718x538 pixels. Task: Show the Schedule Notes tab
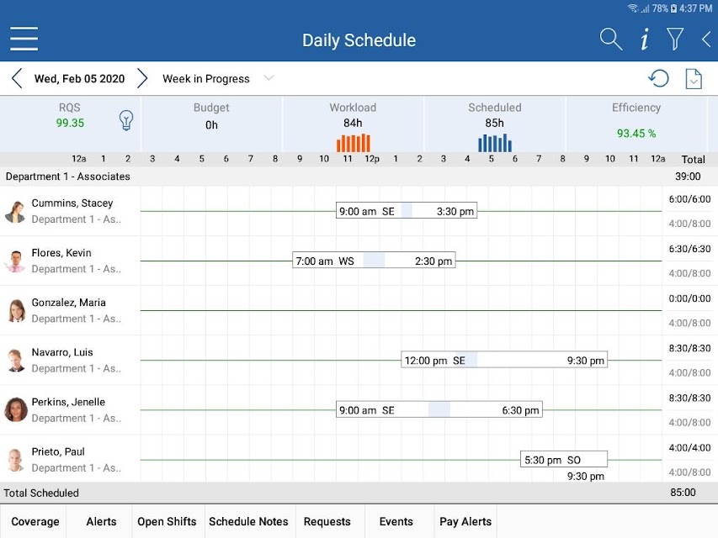coord(248,521)
